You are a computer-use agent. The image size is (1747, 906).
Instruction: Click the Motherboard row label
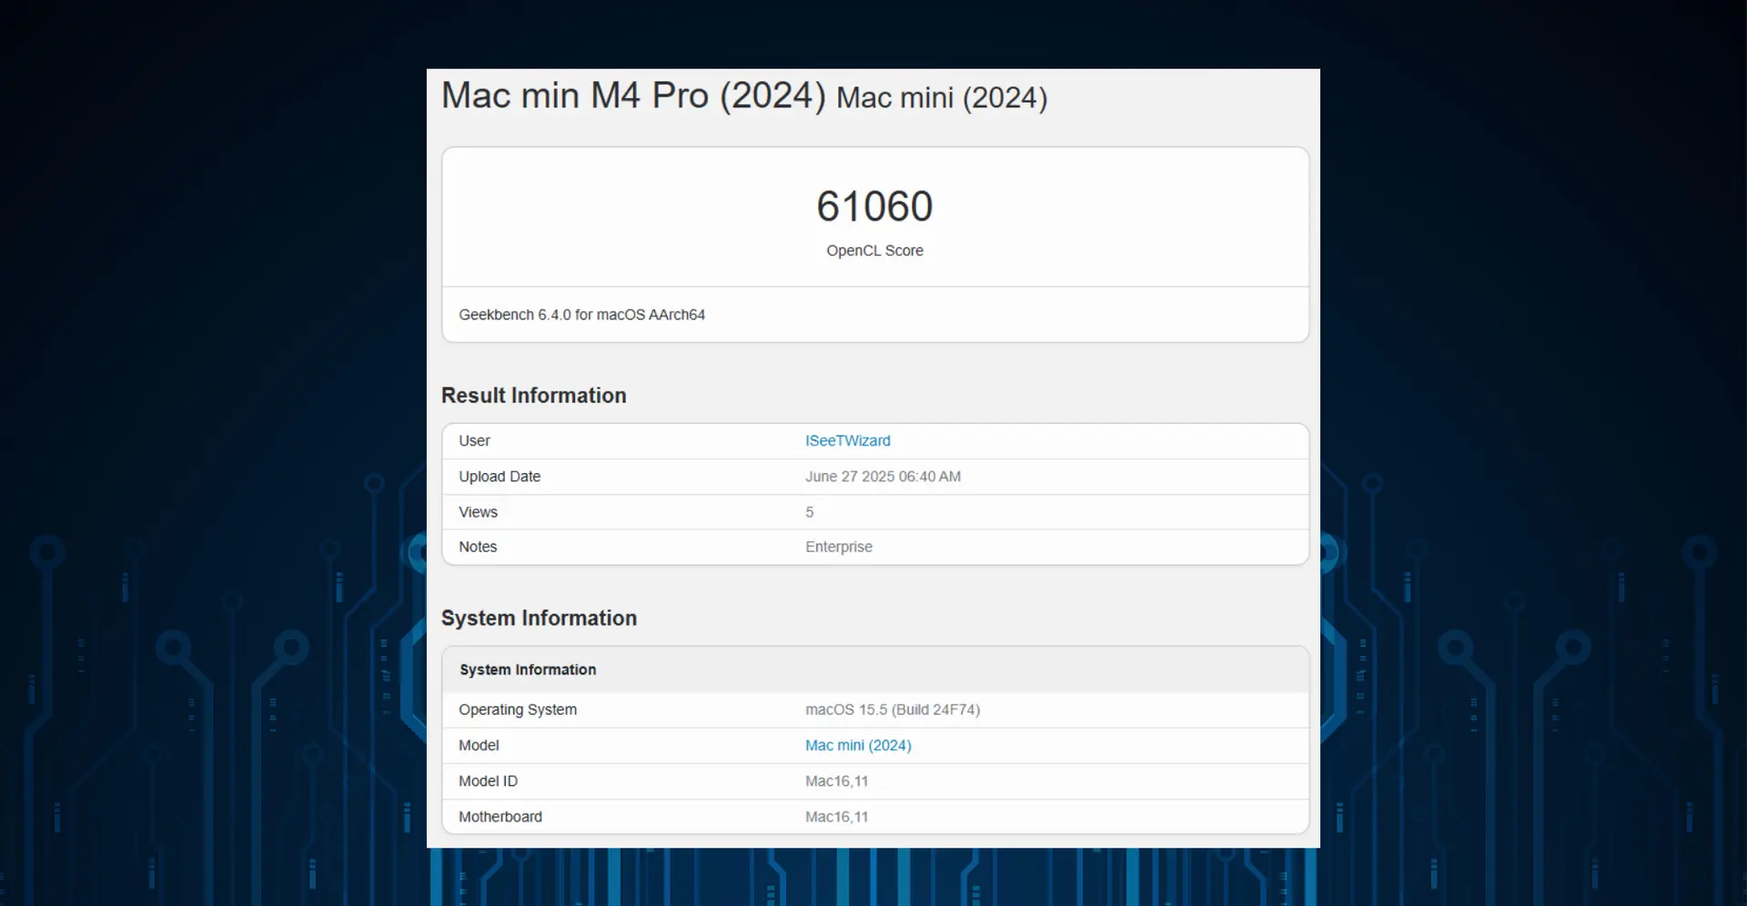500,817
